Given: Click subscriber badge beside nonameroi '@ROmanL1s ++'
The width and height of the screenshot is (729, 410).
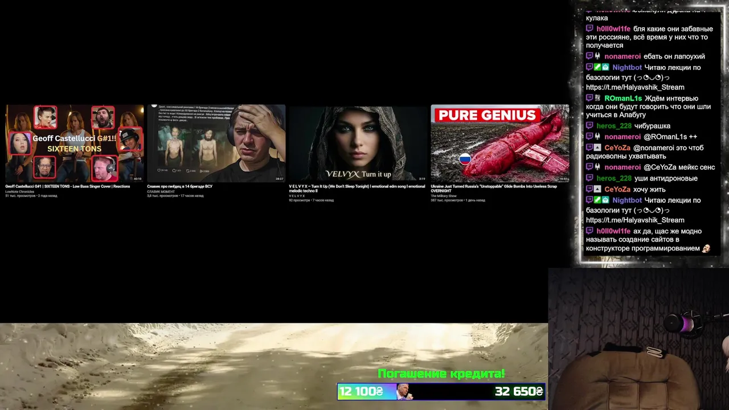Looking at the screenshot, I should pos(597,137).
